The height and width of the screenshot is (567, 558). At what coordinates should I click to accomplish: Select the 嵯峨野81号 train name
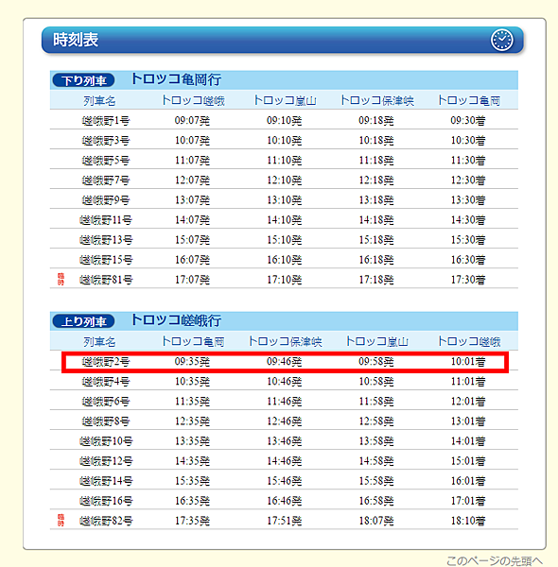(x=106, y=280)
